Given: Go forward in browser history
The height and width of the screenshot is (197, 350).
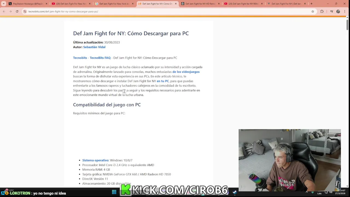Looking at the screenshot, I should click(x=10, y=11).
